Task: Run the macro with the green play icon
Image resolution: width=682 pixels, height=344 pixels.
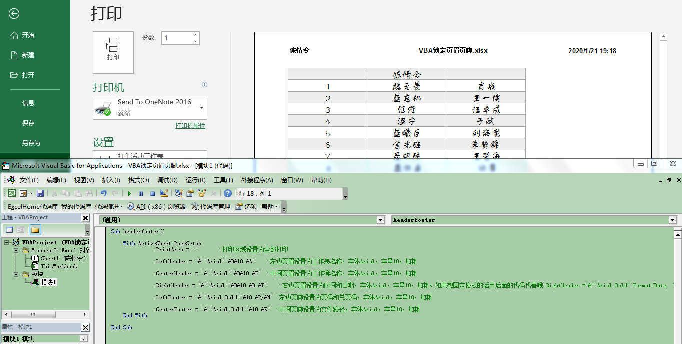Action: 129,193
